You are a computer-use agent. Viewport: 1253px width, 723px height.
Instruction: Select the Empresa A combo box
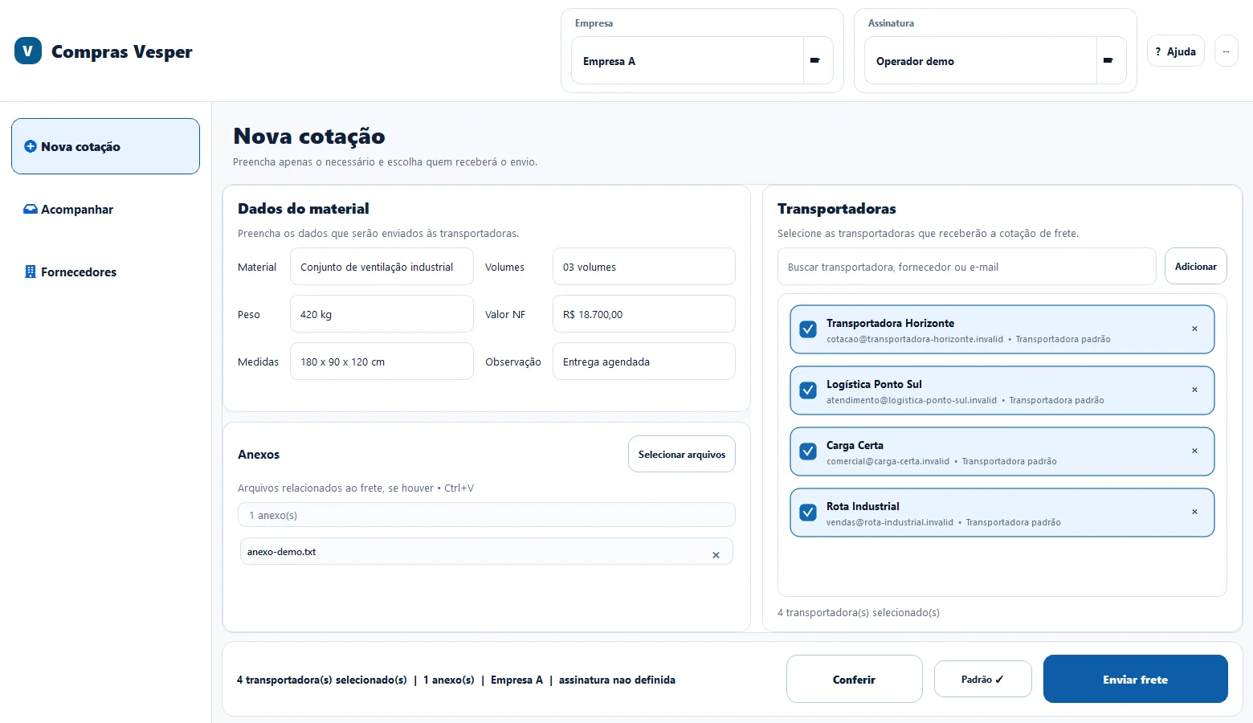(702, 60)
